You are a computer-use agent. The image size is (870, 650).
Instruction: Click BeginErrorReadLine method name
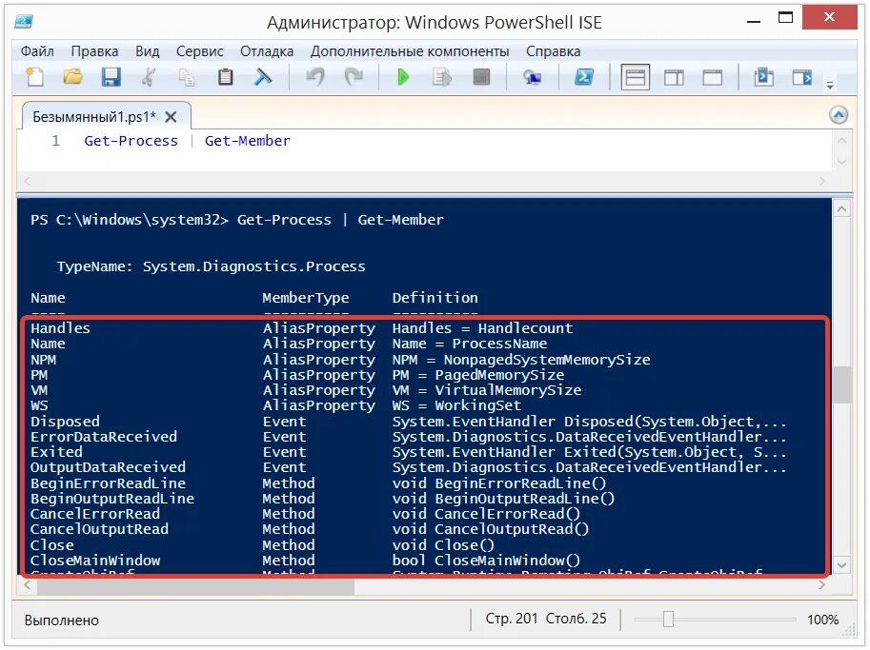109,483
